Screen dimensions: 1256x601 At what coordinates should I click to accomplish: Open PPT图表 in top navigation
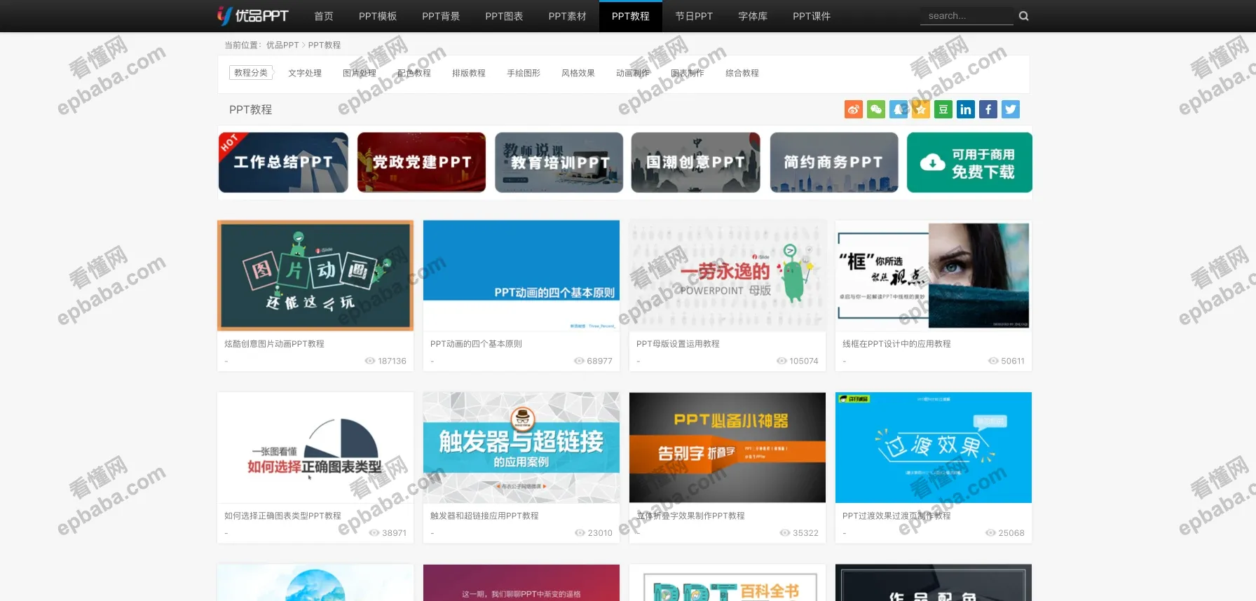pyautogui.click(x=504, y=16)
